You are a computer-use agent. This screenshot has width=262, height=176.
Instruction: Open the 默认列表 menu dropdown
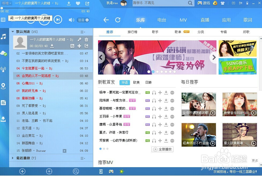point(83,32)
